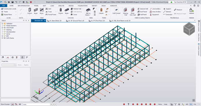Toggle the POL coordinate mode
Screen dimensions: 201x106
[195, 104]
